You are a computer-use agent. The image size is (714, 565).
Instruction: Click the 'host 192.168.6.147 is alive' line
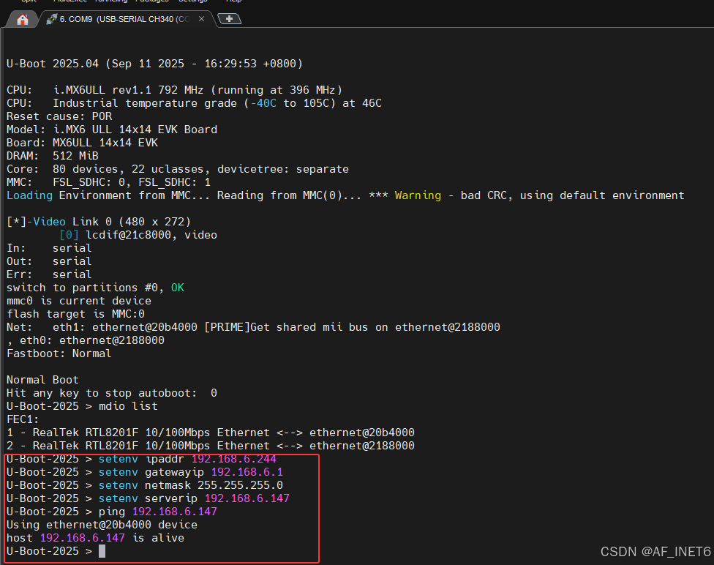click(95, 539)
